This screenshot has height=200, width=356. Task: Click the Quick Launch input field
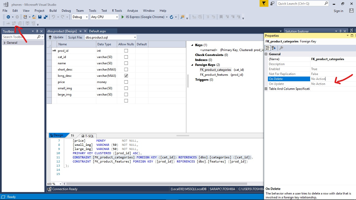point(300,3)
